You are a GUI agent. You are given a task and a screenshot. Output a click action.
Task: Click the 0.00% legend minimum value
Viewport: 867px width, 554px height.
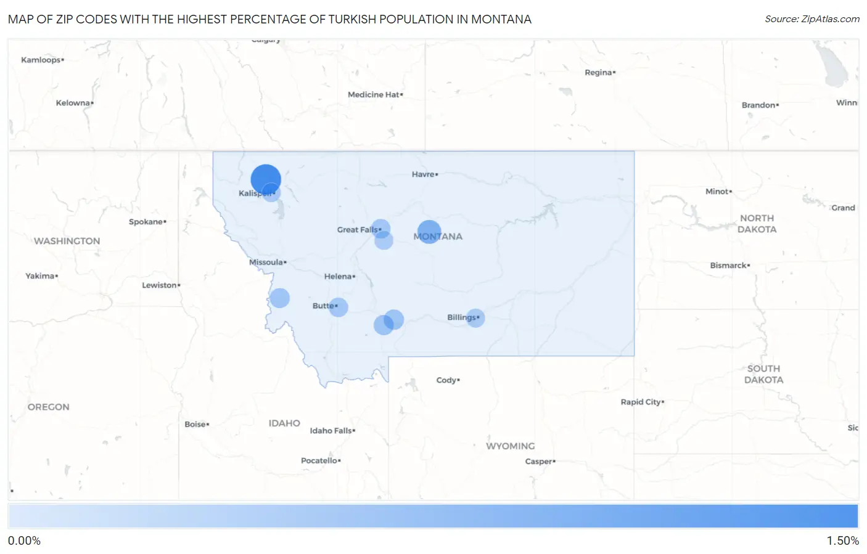(24, 540)
